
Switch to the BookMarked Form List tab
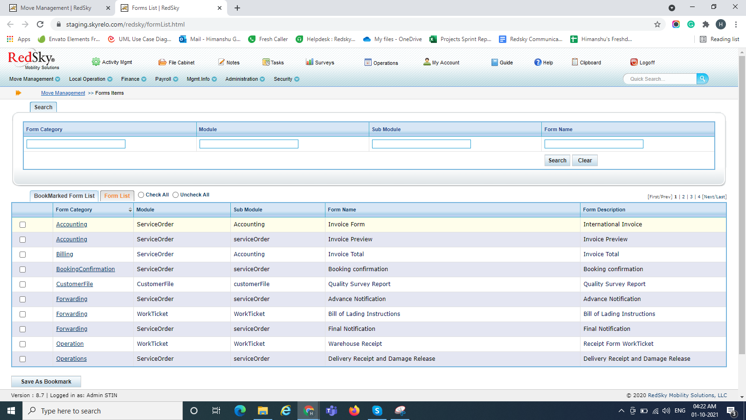64,196
